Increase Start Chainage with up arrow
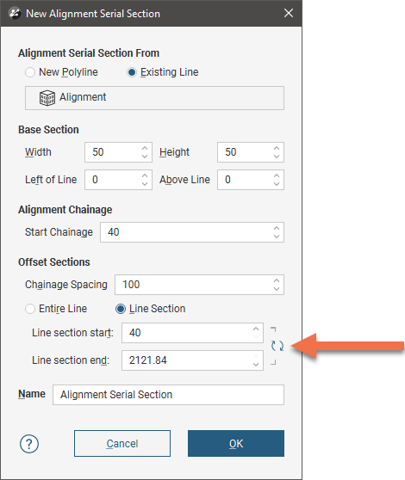 pos(277,228)
